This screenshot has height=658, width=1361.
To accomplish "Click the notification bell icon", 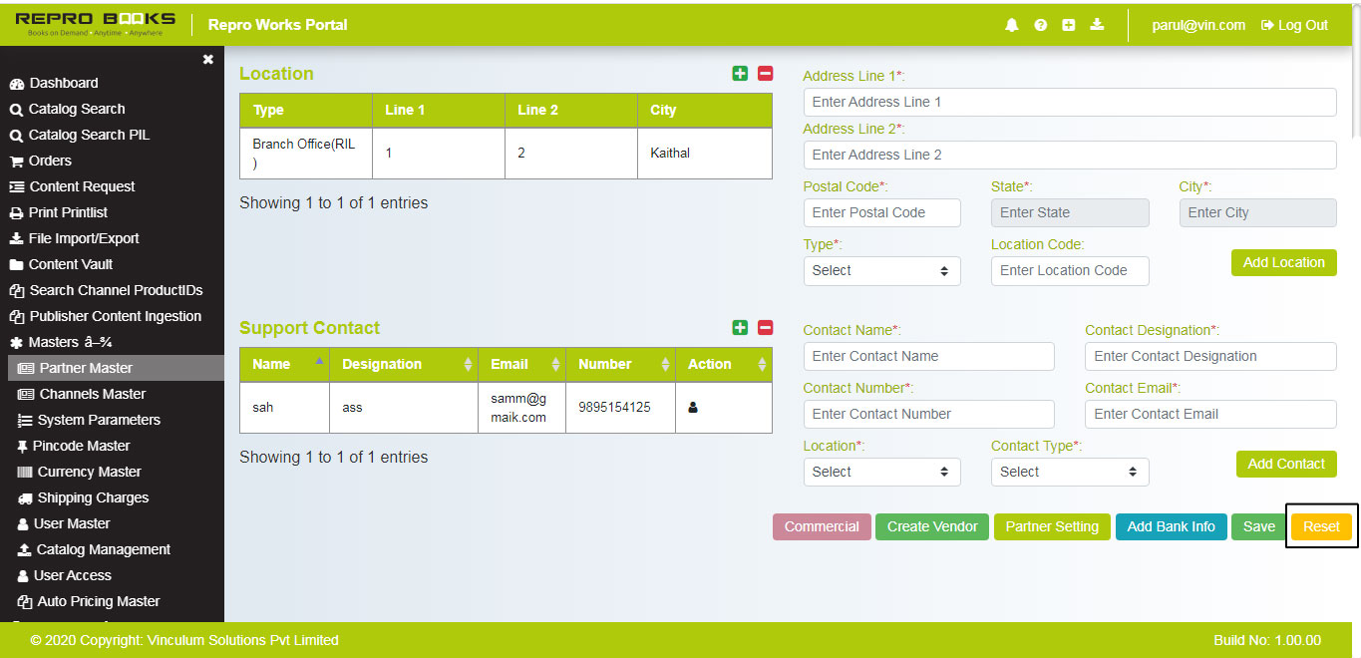I will 1012,25.
